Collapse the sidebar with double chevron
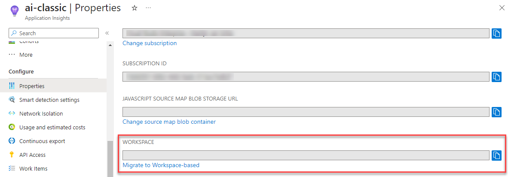The height and width of the screenshot is (177, 508). (x=107, y=33)
